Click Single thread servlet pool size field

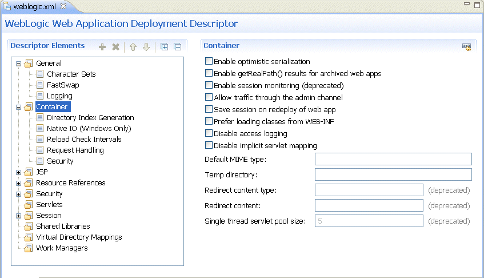(369, 221)
